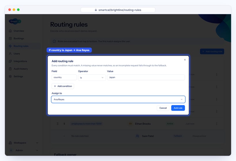Click the 'Always active' text
236x161 pixels.
click(199, 136)
